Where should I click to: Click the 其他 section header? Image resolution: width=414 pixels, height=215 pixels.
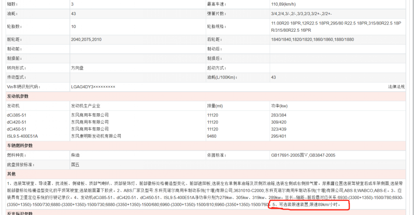point(11,174)
